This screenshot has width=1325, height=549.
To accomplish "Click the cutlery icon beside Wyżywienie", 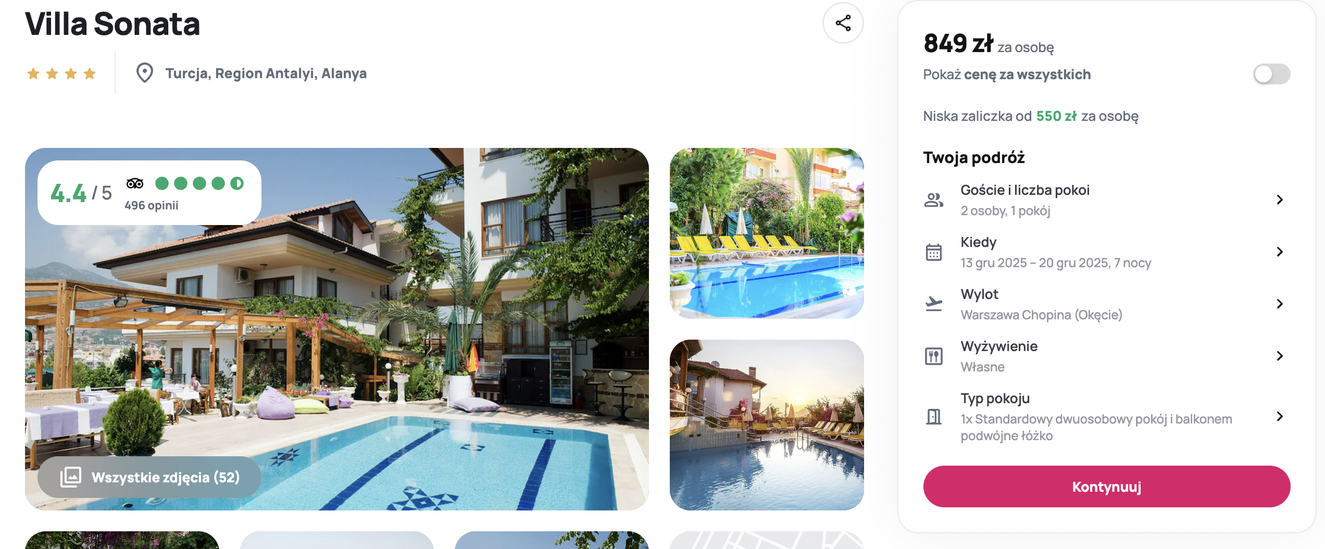I will click(x=933, y=356).
